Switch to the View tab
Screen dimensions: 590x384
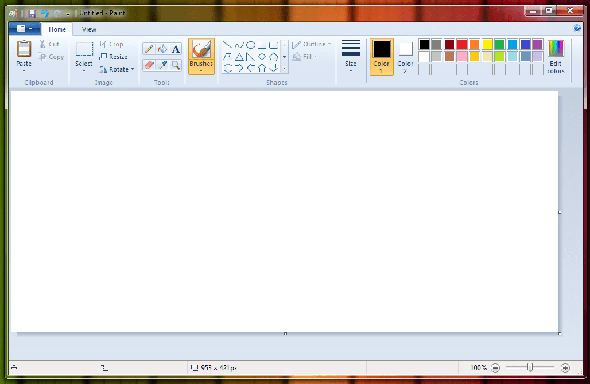pyautogui.click(x=89, y=29)
